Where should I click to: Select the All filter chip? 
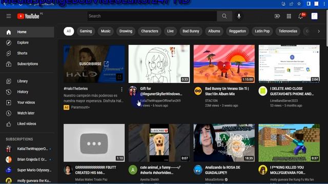69,31
